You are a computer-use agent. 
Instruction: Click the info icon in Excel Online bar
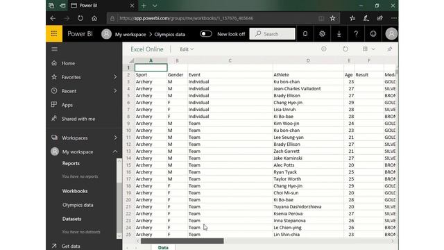[324, 49]
